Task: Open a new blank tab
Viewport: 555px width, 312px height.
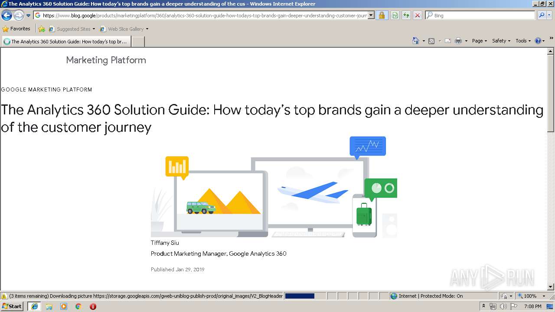Action: coord(138,42)
